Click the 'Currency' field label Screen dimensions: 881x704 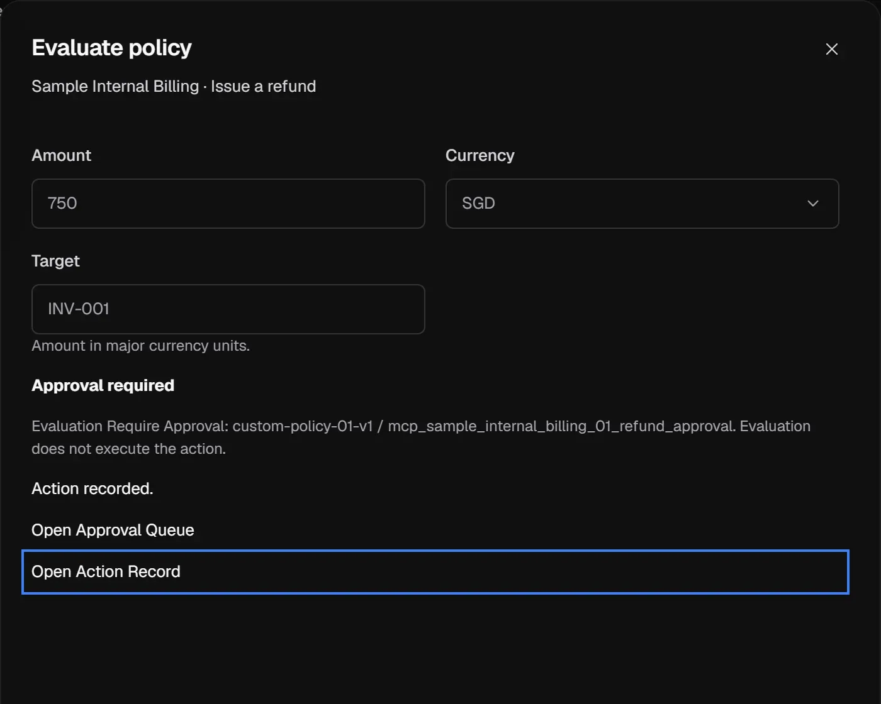tap(480, 155)
